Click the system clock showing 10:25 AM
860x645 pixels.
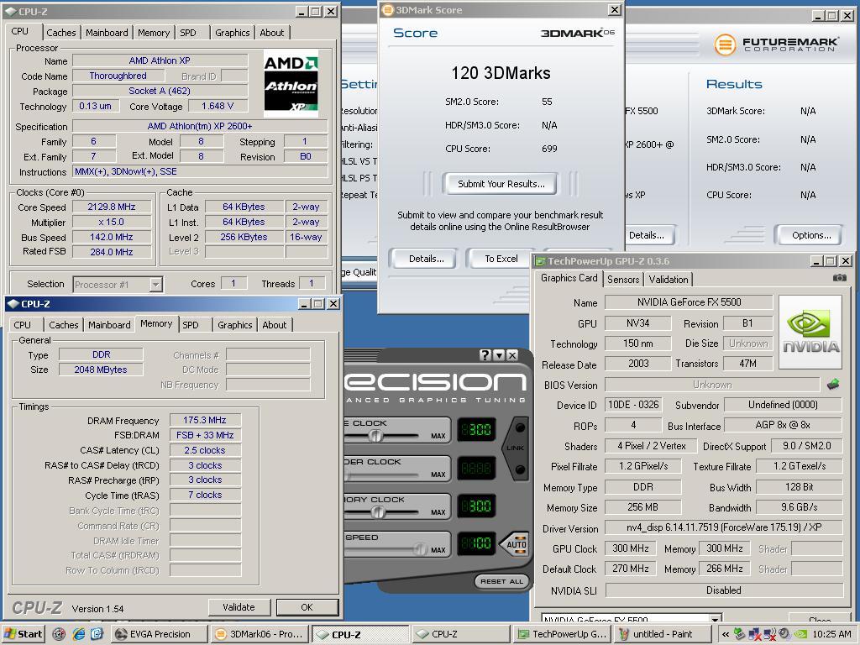pyautogui.click(x=832, y=634)
